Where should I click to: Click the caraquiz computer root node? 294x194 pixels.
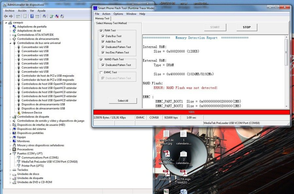point(18,22)
